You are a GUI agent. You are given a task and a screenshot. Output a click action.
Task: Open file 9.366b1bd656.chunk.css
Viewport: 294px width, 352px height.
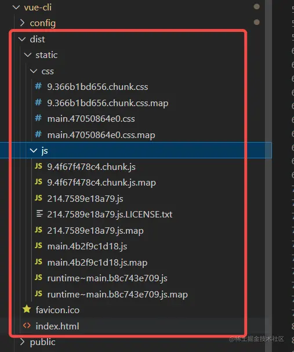point(97,87)
